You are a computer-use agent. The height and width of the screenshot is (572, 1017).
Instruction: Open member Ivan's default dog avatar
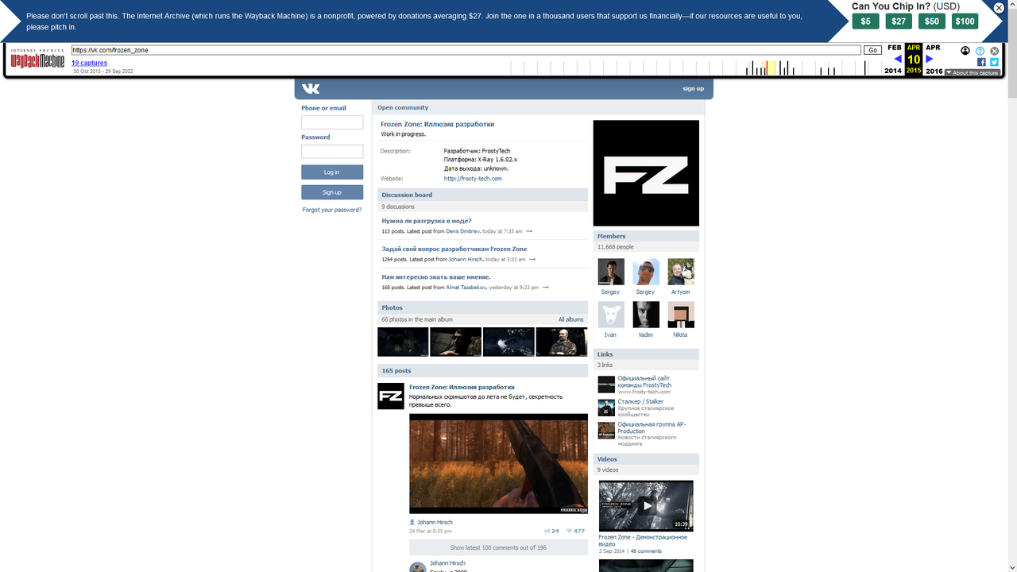point(611,315)
